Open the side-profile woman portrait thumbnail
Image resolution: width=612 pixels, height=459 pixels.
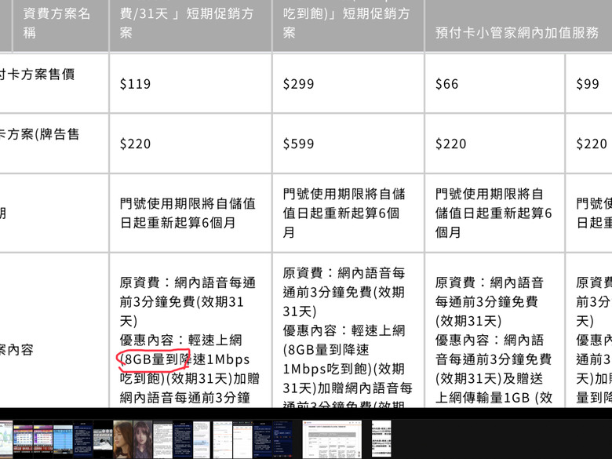[x=123, y=439]
